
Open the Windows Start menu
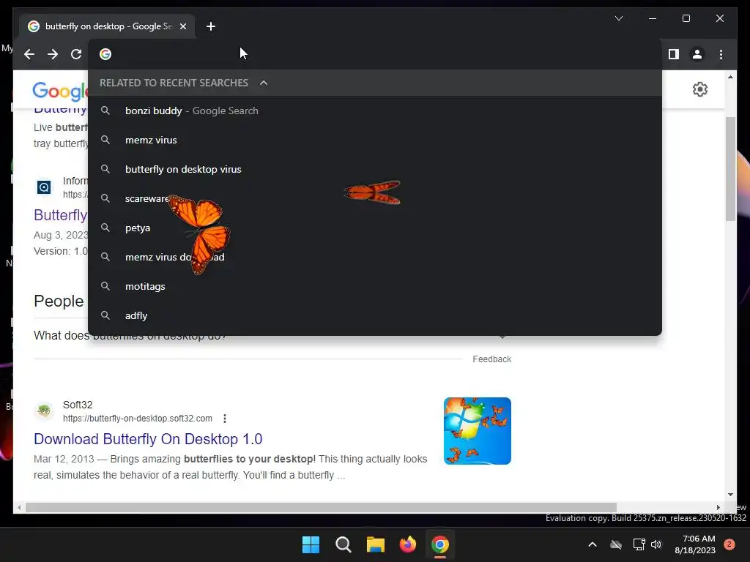[311, 544]
